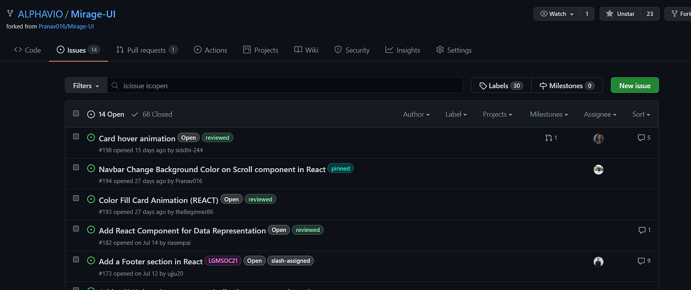Click the assignee avatar on Footer section issue
The image size is (691, 290).
(x=598, y=261)
